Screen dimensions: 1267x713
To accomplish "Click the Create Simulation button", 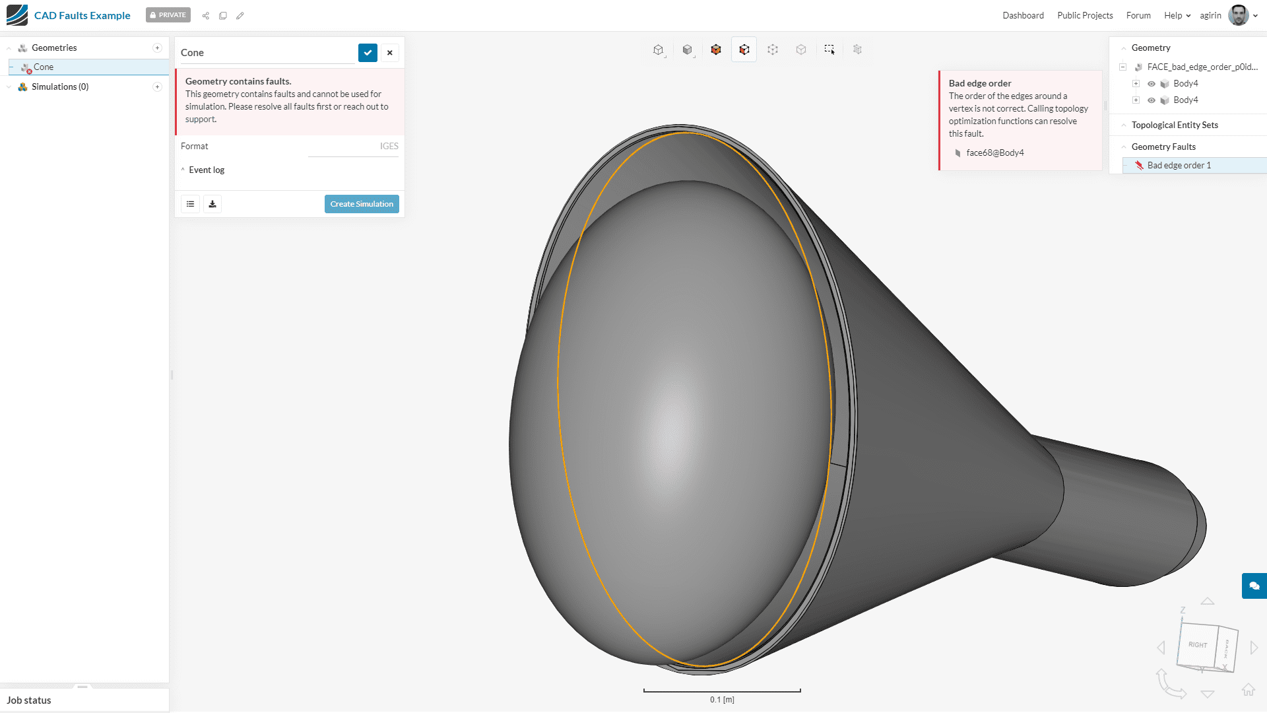I will (x=362, y=204).
